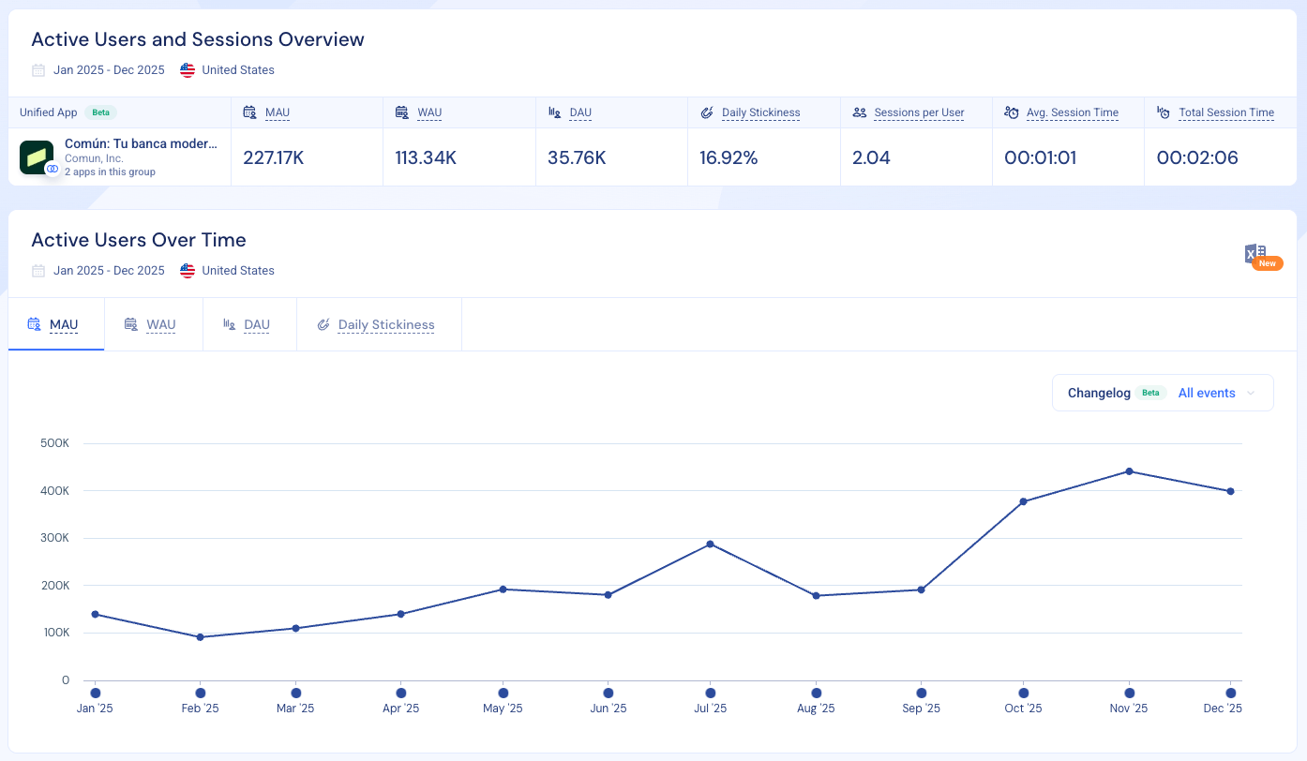Click the Jul '25 timeline marker on axis

[x=710, y=694]
